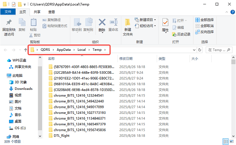Go up one level with Up arrow

point(26,50)
